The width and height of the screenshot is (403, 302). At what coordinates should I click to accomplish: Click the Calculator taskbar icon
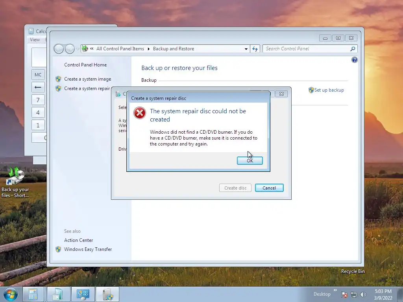pyautogui.click(x=33, y=294)
